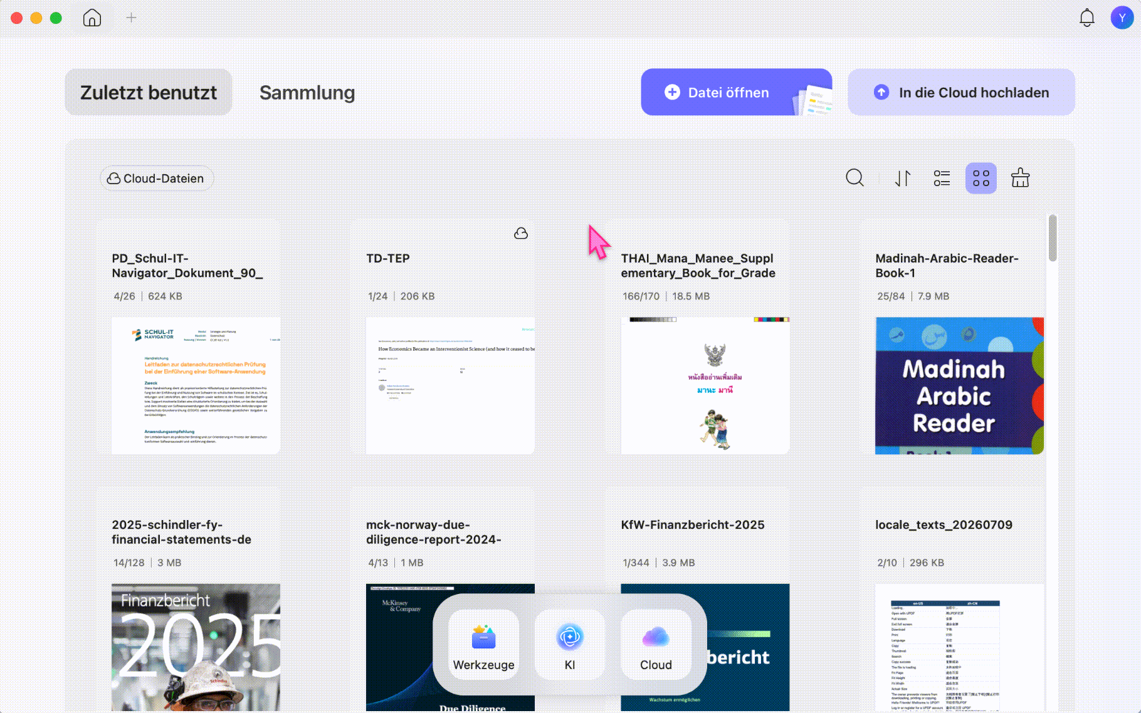Switch to the Zuletzt benutzt tab

(x=149, y=92)
